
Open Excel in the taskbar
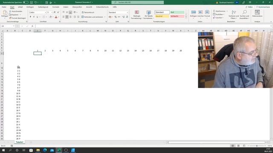point(59,150)
